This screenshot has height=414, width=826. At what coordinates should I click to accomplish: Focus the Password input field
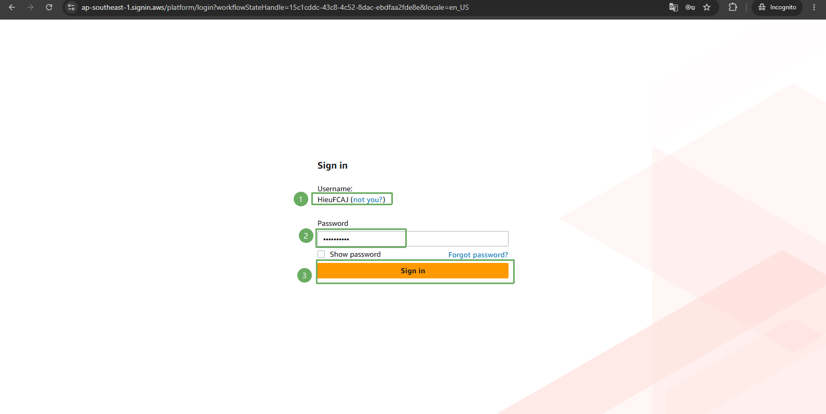(x=413, y=239)
